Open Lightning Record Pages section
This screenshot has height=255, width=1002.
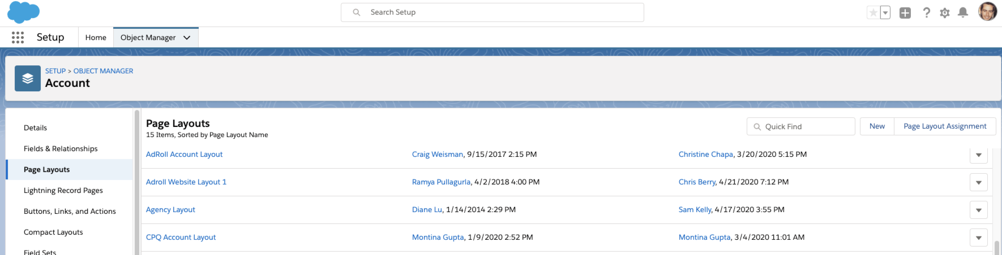[63, 191]
